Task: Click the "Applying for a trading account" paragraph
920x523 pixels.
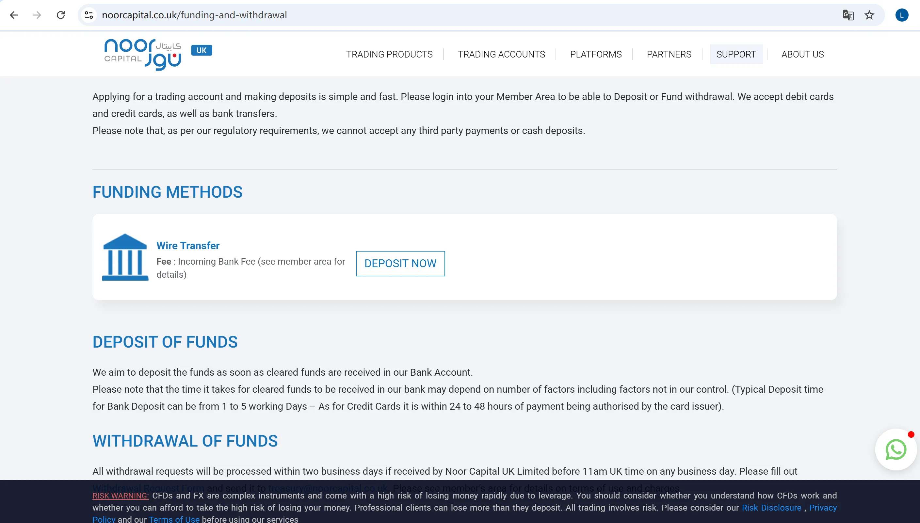Action: 463,105
